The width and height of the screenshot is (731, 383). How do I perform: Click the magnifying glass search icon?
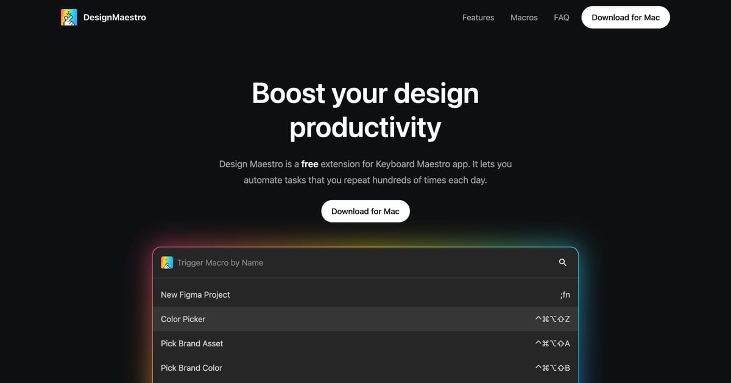click(x=562, y=262)
